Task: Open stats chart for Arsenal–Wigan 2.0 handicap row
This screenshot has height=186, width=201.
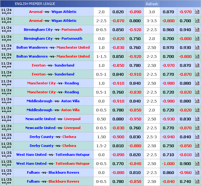Action: [197, 12]
